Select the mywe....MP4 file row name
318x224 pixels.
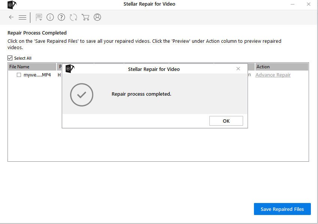pyautogui.click(x=37, y=75)
